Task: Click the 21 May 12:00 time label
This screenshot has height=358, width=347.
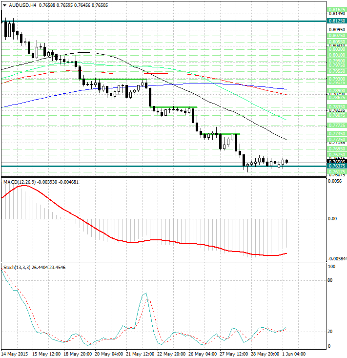Action: [x=140, y=354]
